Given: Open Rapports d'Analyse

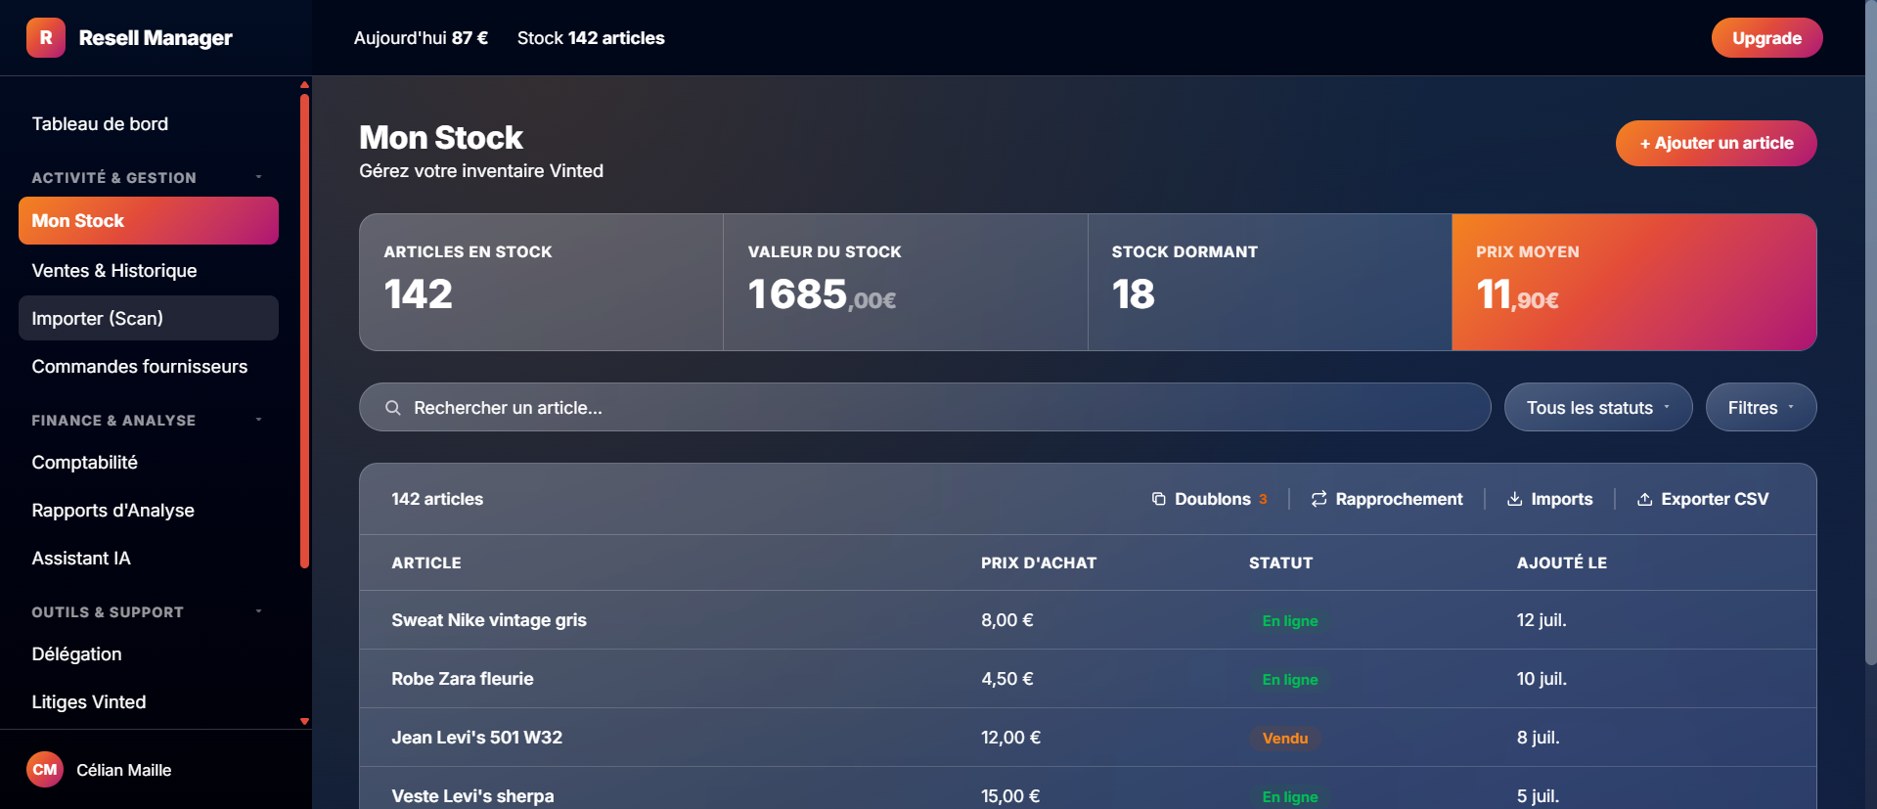Looking at the screenshot, I should [x=149, y=510].
